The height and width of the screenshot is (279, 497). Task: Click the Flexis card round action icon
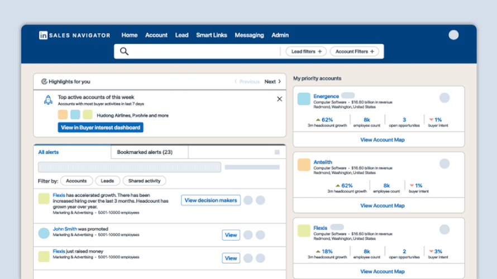coord(445,229)
